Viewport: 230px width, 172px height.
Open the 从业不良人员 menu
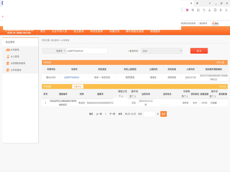[x=59, y=31]
